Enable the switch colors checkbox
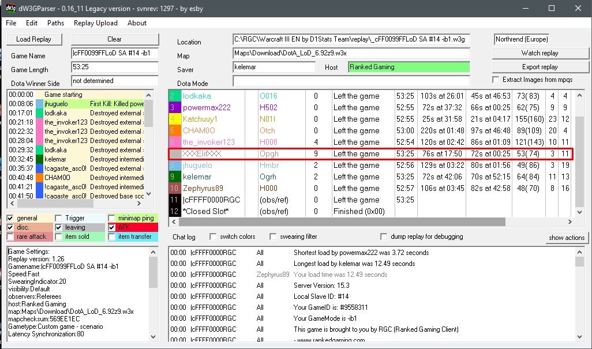This screenshot has height=349, width=592. (213, 237)
